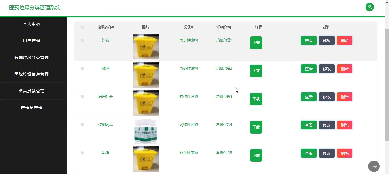
Task: Check the 影像 row checkbox
Action: click(x=82, y=153)
